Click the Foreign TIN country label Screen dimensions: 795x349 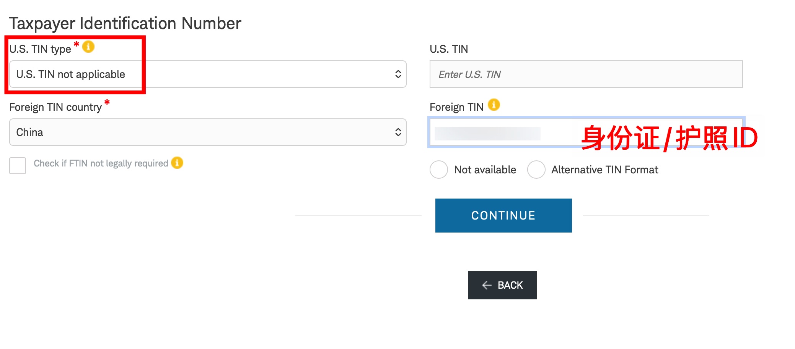pyautogui.click(x=55, y=107)
